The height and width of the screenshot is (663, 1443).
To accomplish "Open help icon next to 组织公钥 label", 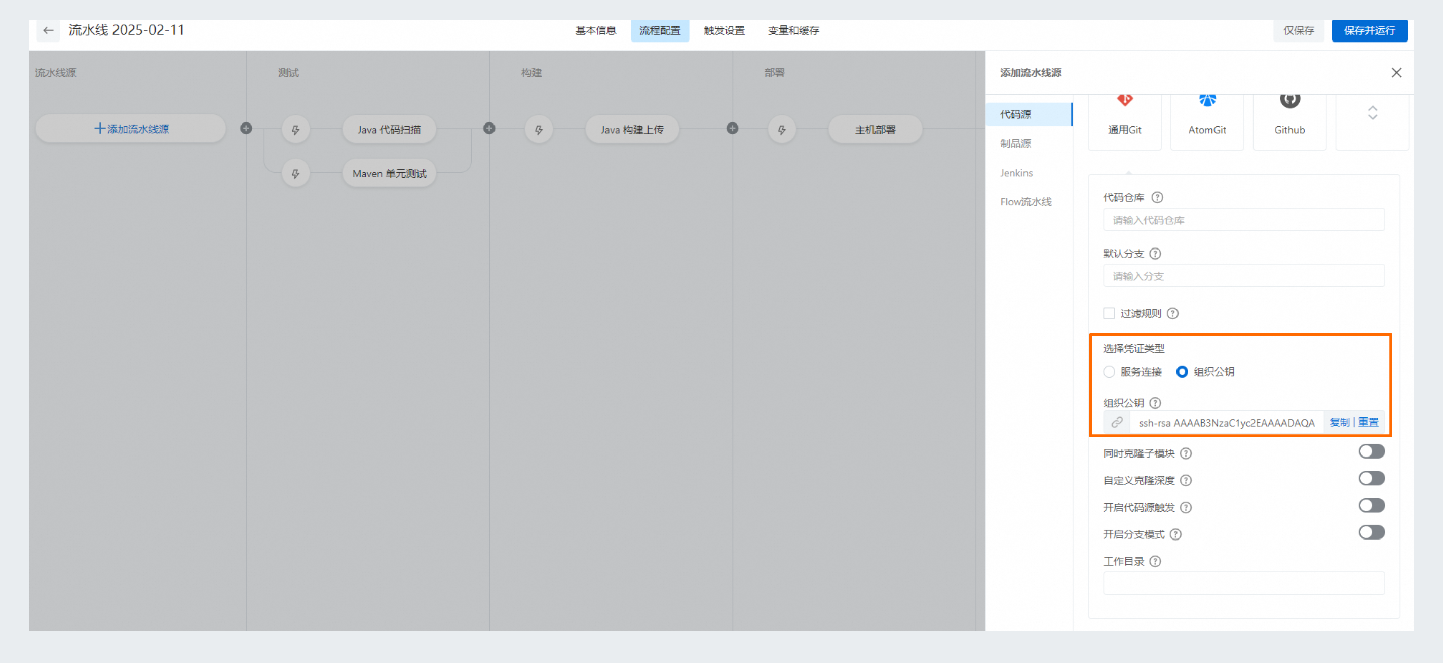I will 1155,403.
